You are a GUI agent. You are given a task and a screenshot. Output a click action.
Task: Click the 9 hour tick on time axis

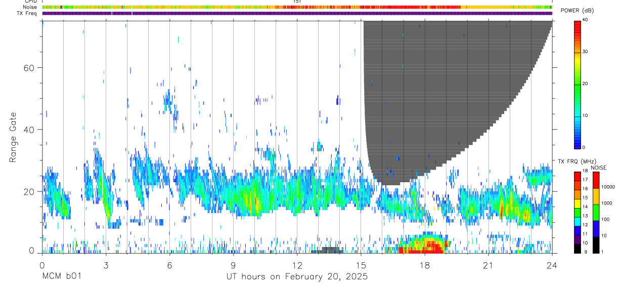point(233,265)
